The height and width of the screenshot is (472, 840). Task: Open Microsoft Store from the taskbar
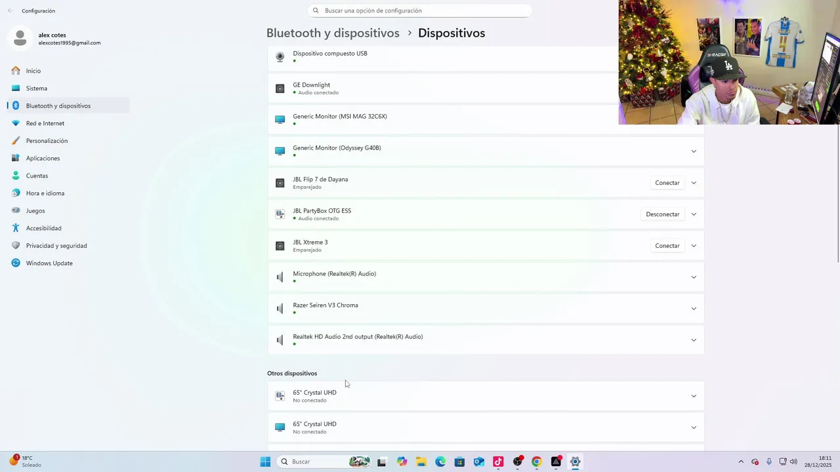pyautogui.click(x=459, y=462)
